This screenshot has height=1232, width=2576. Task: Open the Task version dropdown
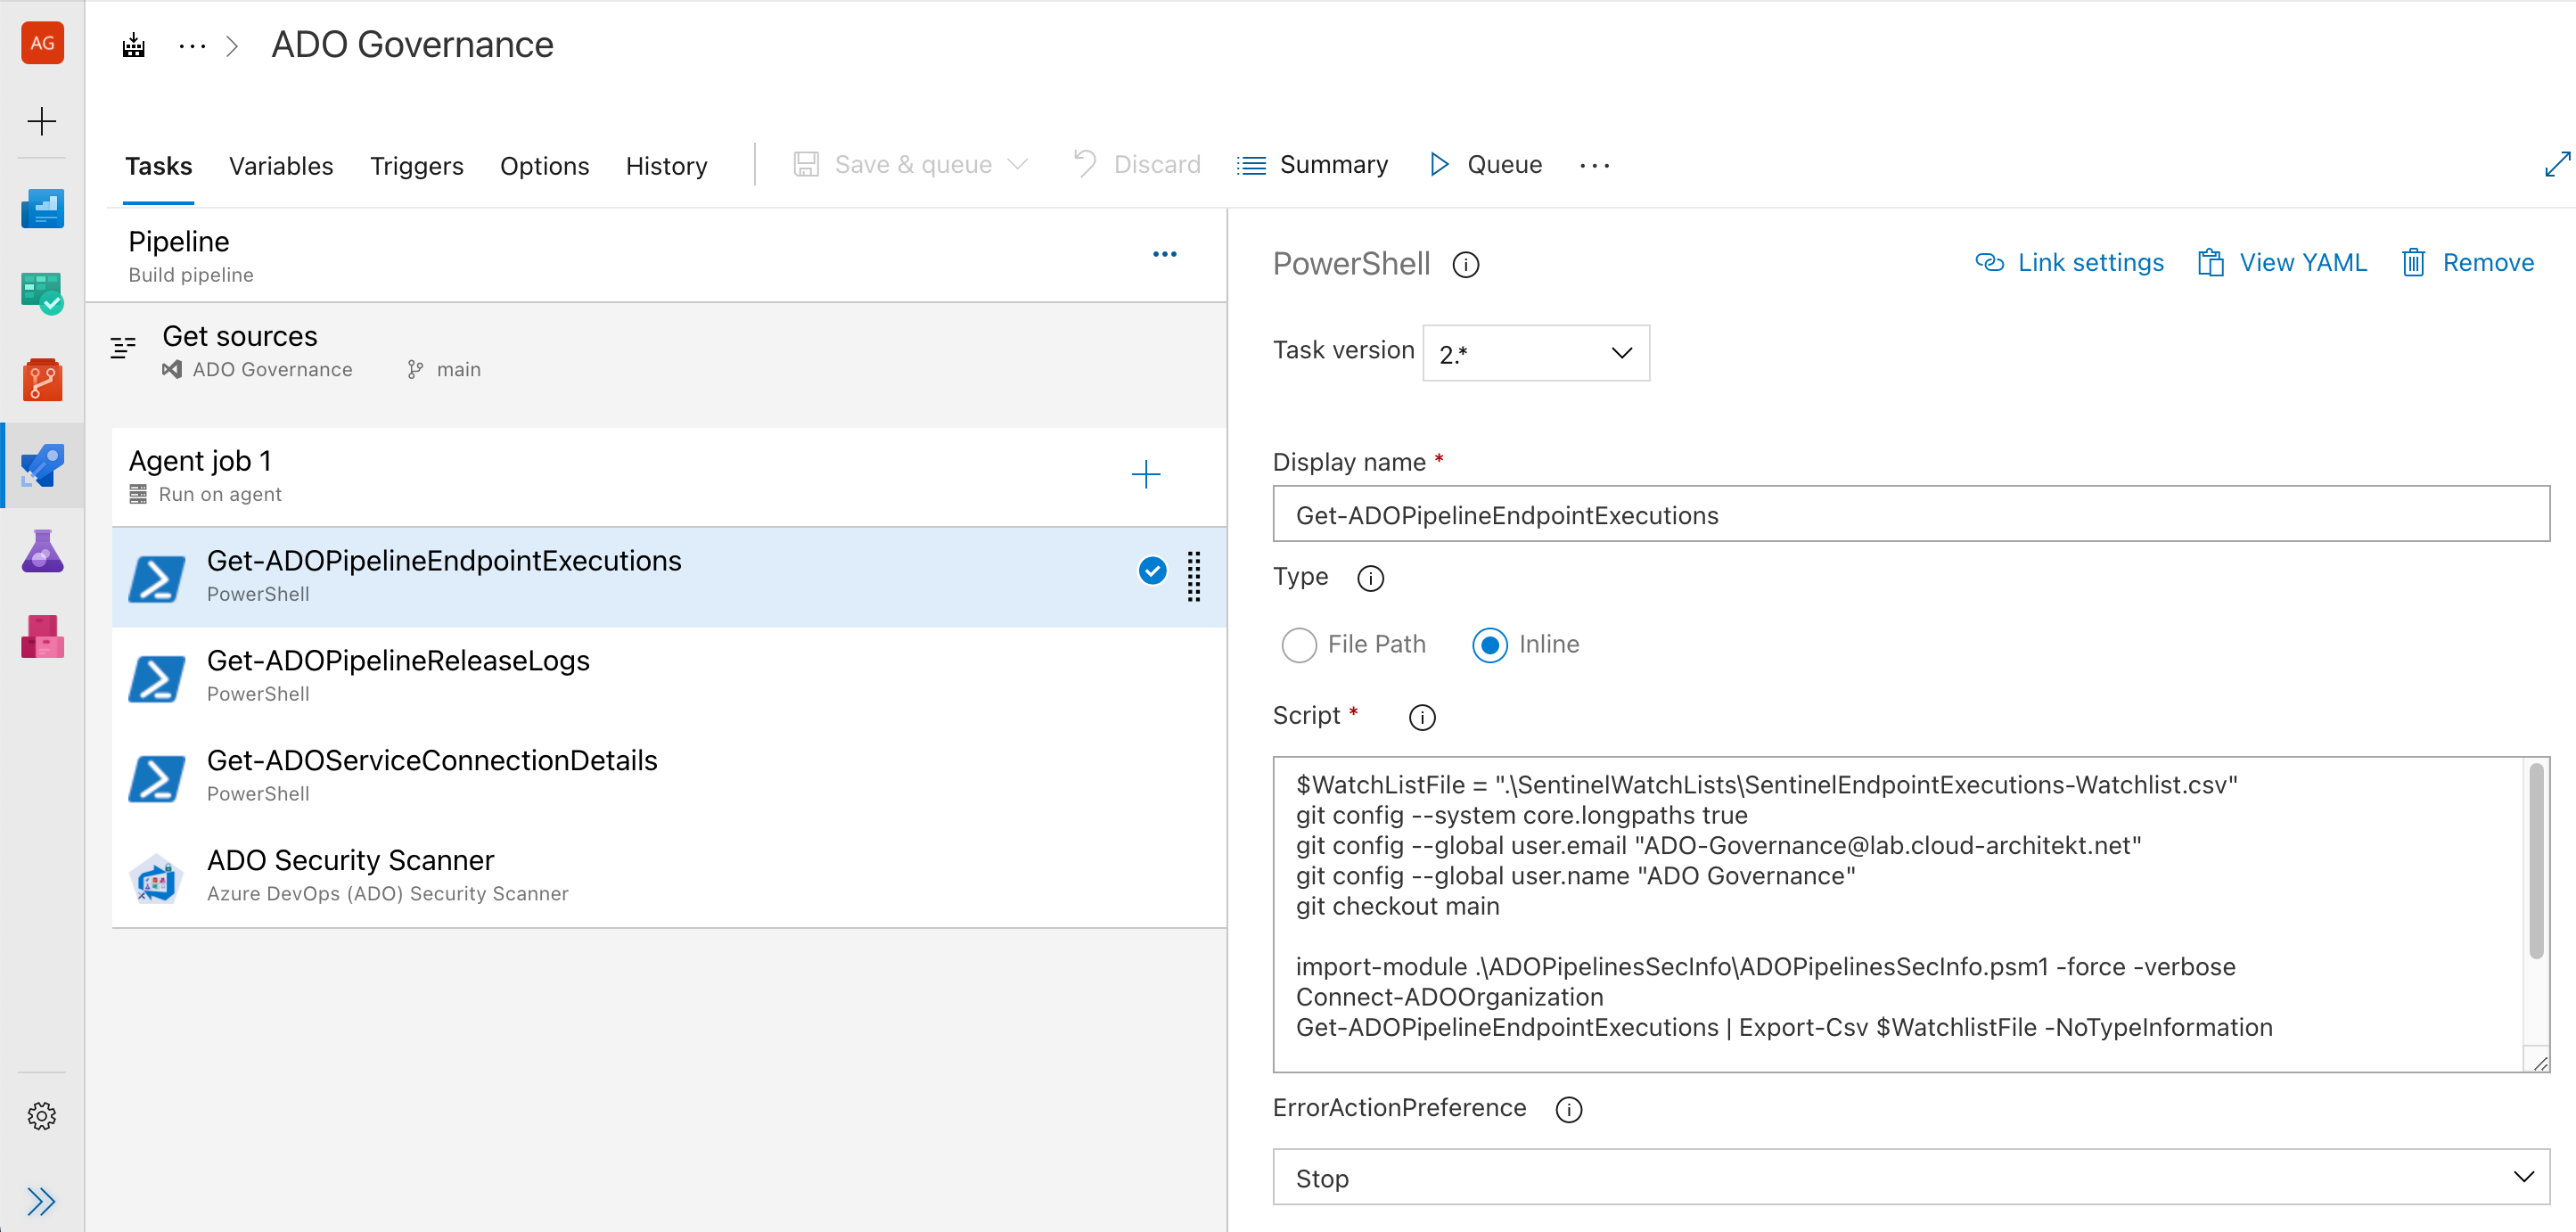point(1536,353)
